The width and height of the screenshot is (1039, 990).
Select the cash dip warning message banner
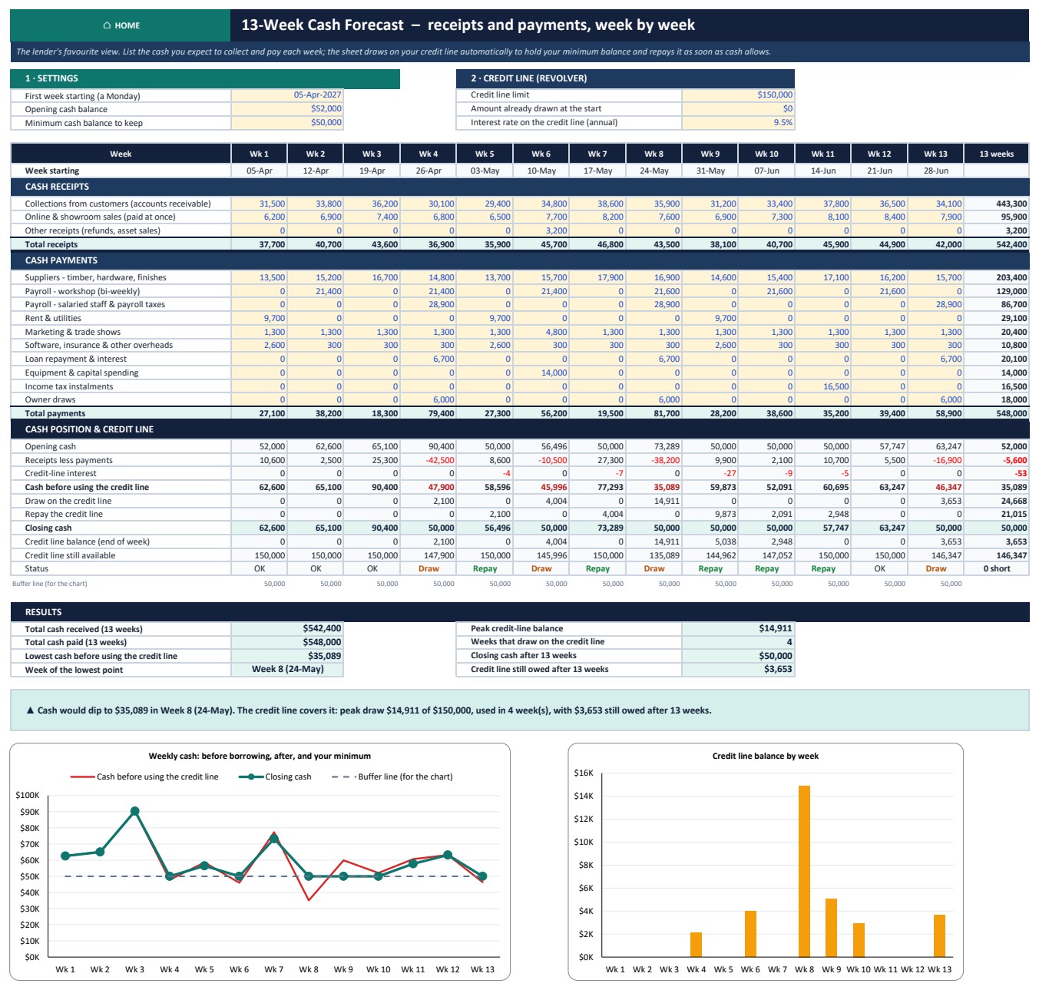520,710
